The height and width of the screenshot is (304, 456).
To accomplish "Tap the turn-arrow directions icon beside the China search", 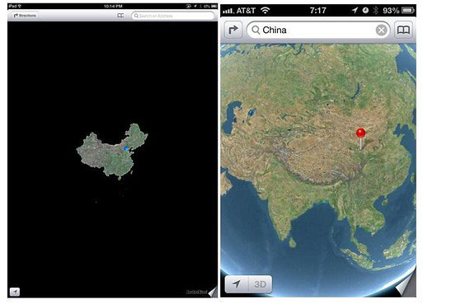I will [x=233, y=30].
